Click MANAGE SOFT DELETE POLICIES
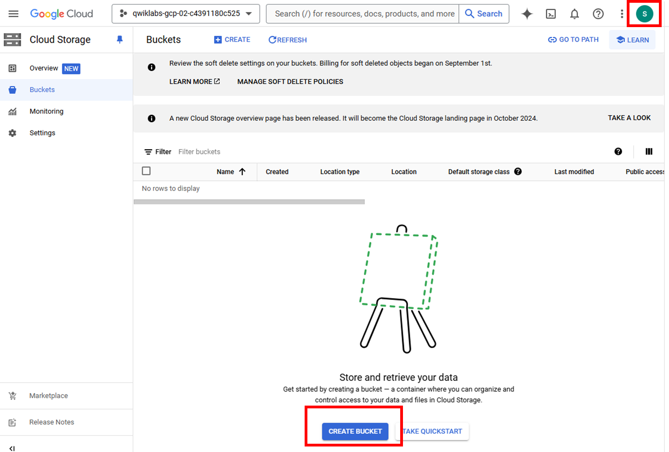The height and width of the screenshot is (452, 669). coord(290,81)
